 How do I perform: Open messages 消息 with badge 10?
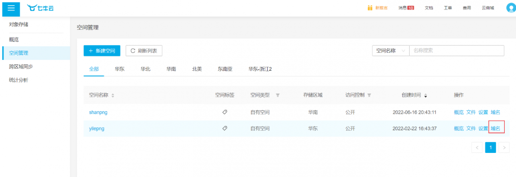tap(406, 8)
